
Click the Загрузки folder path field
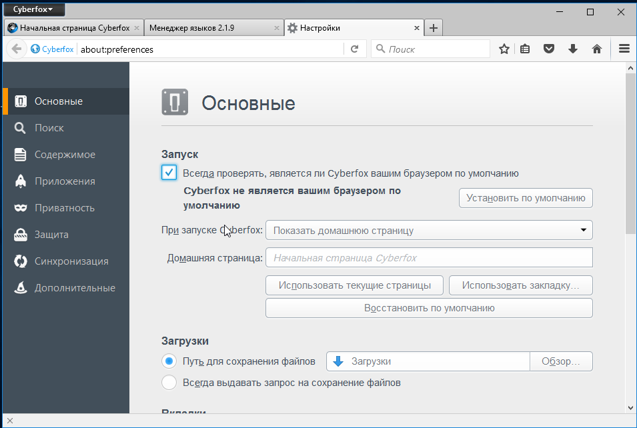(x=428, y=361)
